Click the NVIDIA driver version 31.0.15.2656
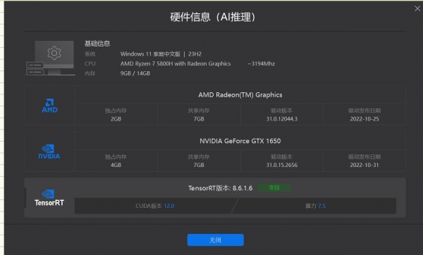423x255 pixels. (281, 165)
